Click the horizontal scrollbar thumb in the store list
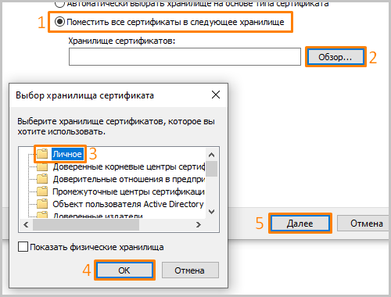This screenshot has width=391, height=297. click(x=86, y=224)
